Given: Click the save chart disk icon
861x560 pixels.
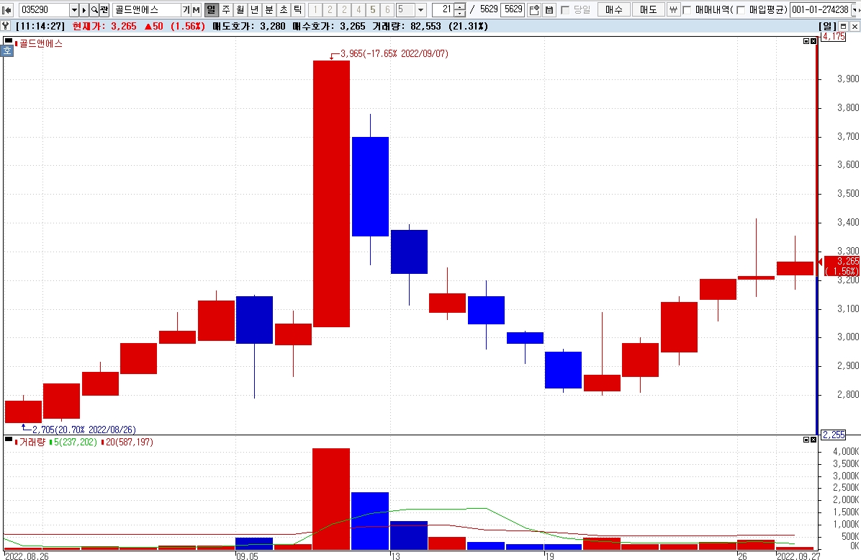Looking at the screenshot, I should [x=549, y=10].
